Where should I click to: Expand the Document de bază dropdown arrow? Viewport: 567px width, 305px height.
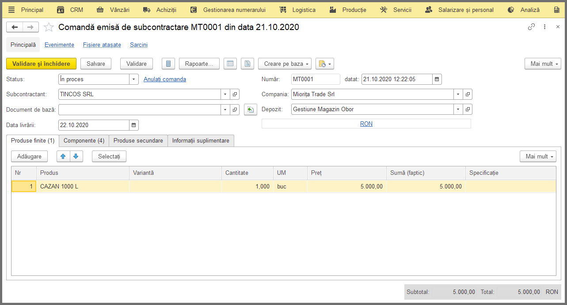tap(225, 110)
